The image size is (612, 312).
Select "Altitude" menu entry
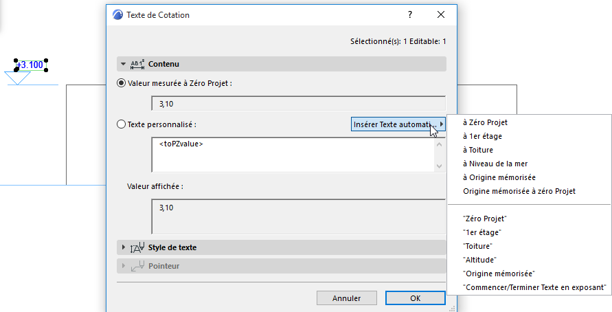pyautogui.click(x=479, y=260)
